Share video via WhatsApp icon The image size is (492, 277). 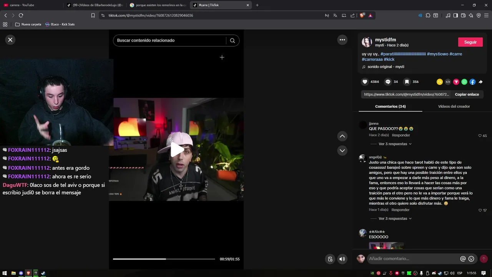(x=464, y=82)
